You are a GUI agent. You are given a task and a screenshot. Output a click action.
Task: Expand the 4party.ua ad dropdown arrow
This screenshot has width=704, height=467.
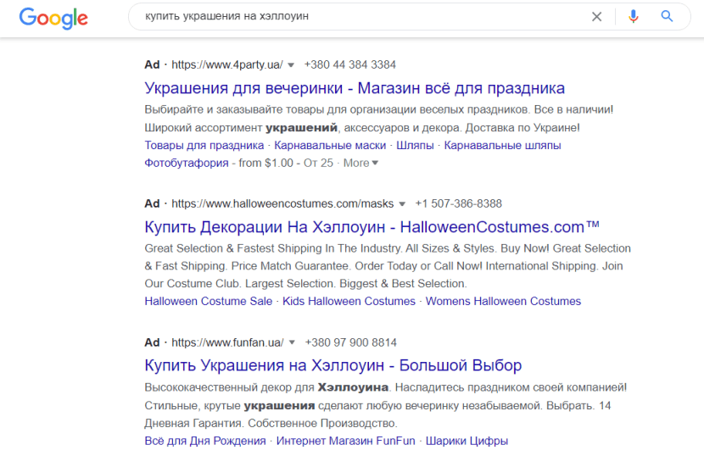coord(291,65)
